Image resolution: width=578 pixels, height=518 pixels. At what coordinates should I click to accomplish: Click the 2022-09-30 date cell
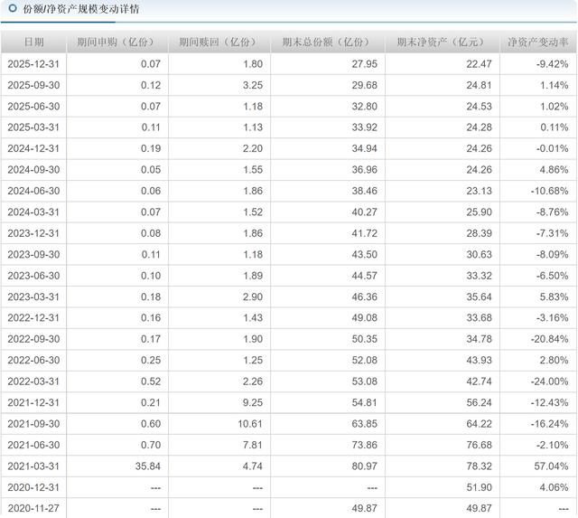click(33, 339)
